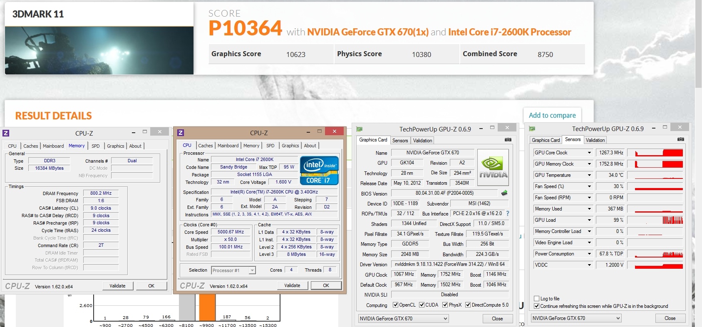Click the Graphics Score value 10623
The height and width of the screenshot is (327, 702).
[x=296, y=54]
